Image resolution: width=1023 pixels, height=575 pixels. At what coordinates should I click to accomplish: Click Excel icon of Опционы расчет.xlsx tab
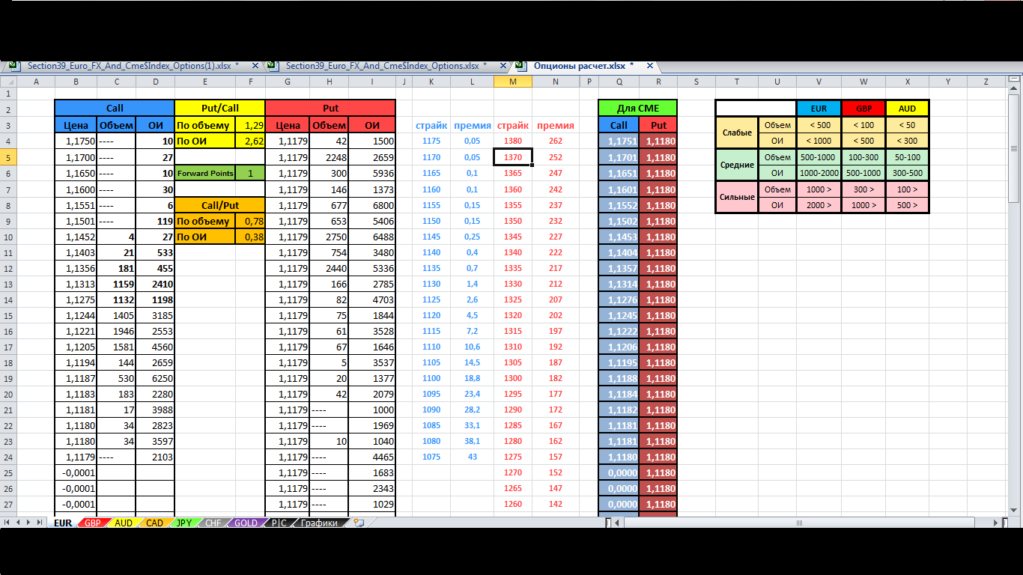click(x=520, y=66)
